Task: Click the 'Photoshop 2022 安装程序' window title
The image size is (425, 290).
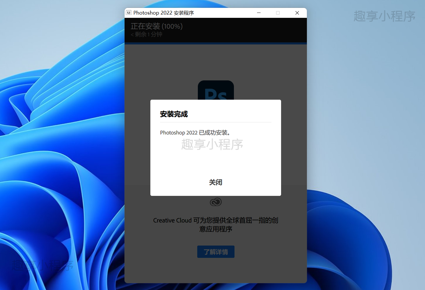Action: click(164, 13)
